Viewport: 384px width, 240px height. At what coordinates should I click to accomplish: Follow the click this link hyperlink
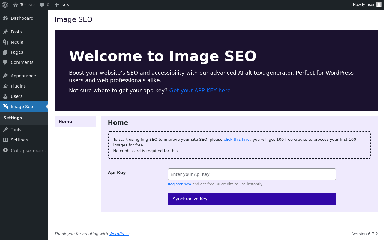pyautogui.click(x=236, y=139)
